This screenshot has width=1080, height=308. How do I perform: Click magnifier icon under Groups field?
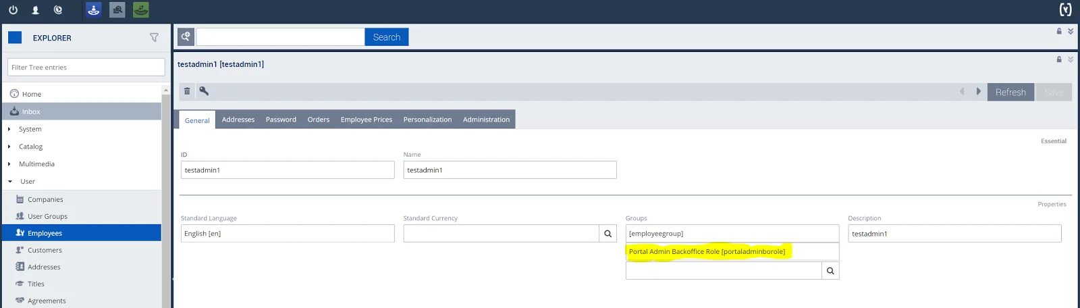click(x=830, y=271)
